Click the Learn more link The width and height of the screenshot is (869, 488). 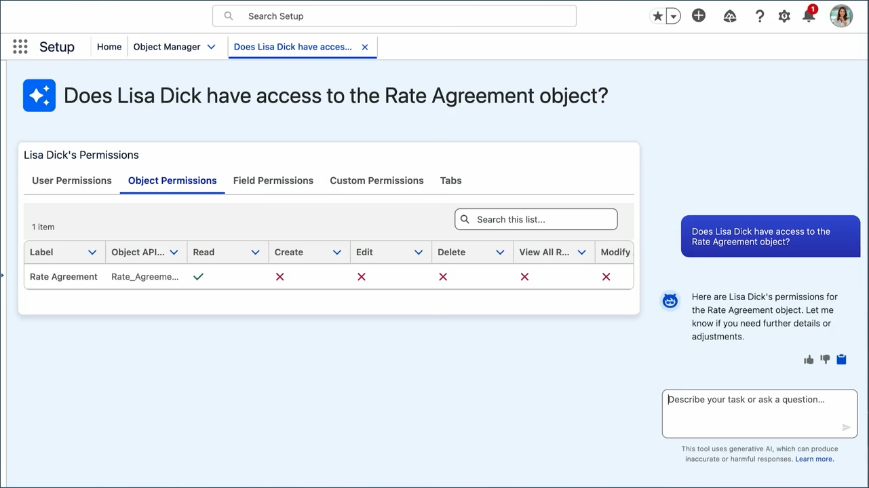(814, 459)
